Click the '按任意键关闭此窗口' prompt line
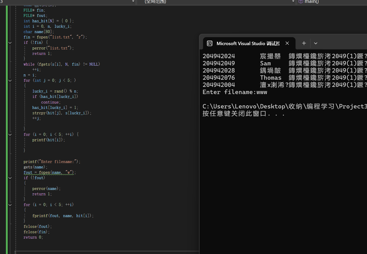367x254 pixels. tap(244, 114)
